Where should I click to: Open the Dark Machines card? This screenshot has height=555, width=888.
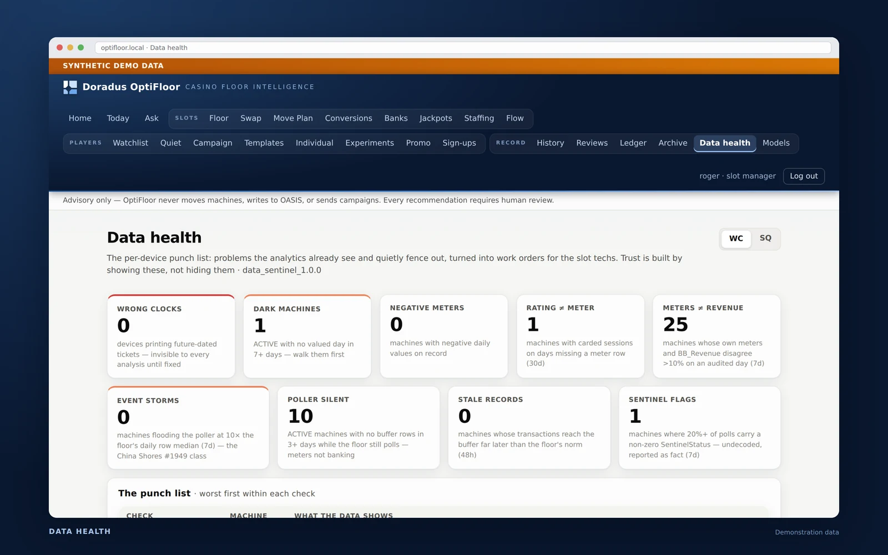(307, 336)
